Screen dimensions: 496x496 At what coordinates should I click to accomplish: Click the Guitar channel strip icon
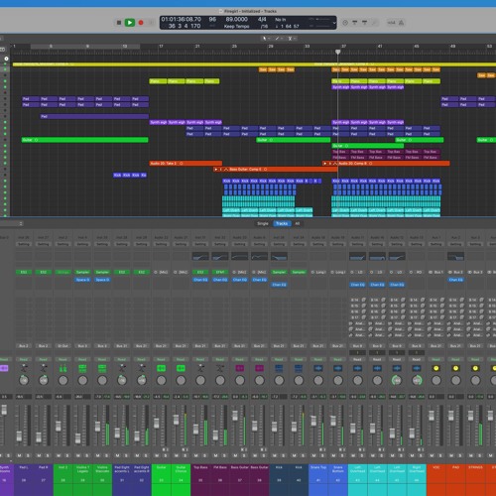pyautogui.click(x=162, y=368)
